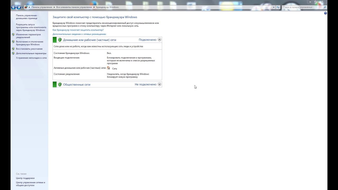Open 'Дополнительные сведения о сетевых размещениях' link

tap(79, 34)
